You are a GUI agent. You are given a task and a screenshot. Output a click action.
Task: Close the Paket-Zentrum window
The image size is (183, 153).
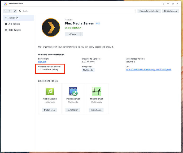177,4
